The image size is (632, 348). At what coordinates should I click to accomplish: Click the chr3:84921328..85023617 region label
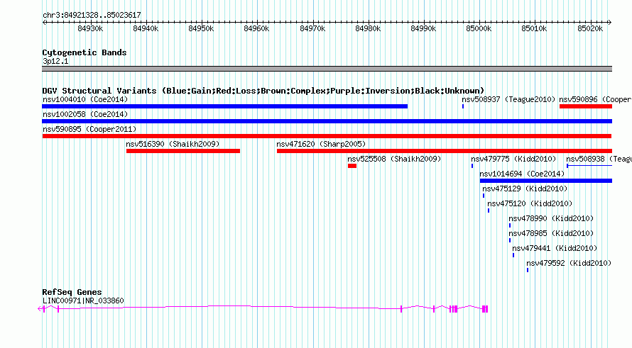pos(92,15)
